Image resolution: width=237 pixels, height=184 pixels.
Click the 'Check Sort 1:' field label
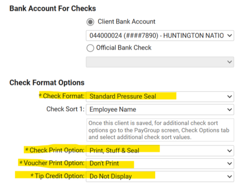tap(65, 110)
